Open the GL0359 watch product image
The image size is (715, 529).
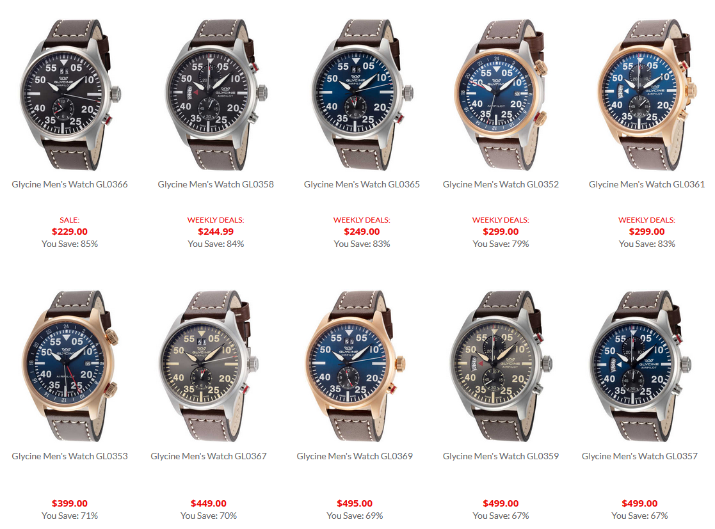pos(501,366)
